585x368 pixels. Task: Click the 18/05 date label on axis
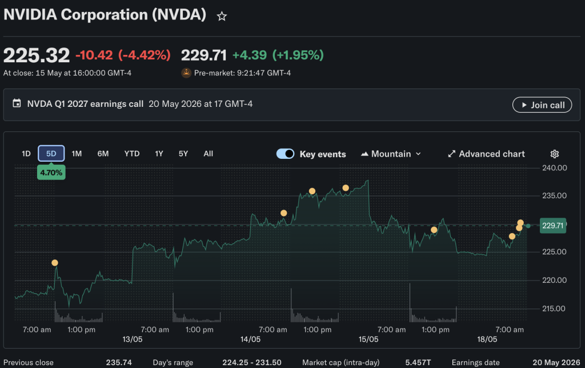[487, 339]
